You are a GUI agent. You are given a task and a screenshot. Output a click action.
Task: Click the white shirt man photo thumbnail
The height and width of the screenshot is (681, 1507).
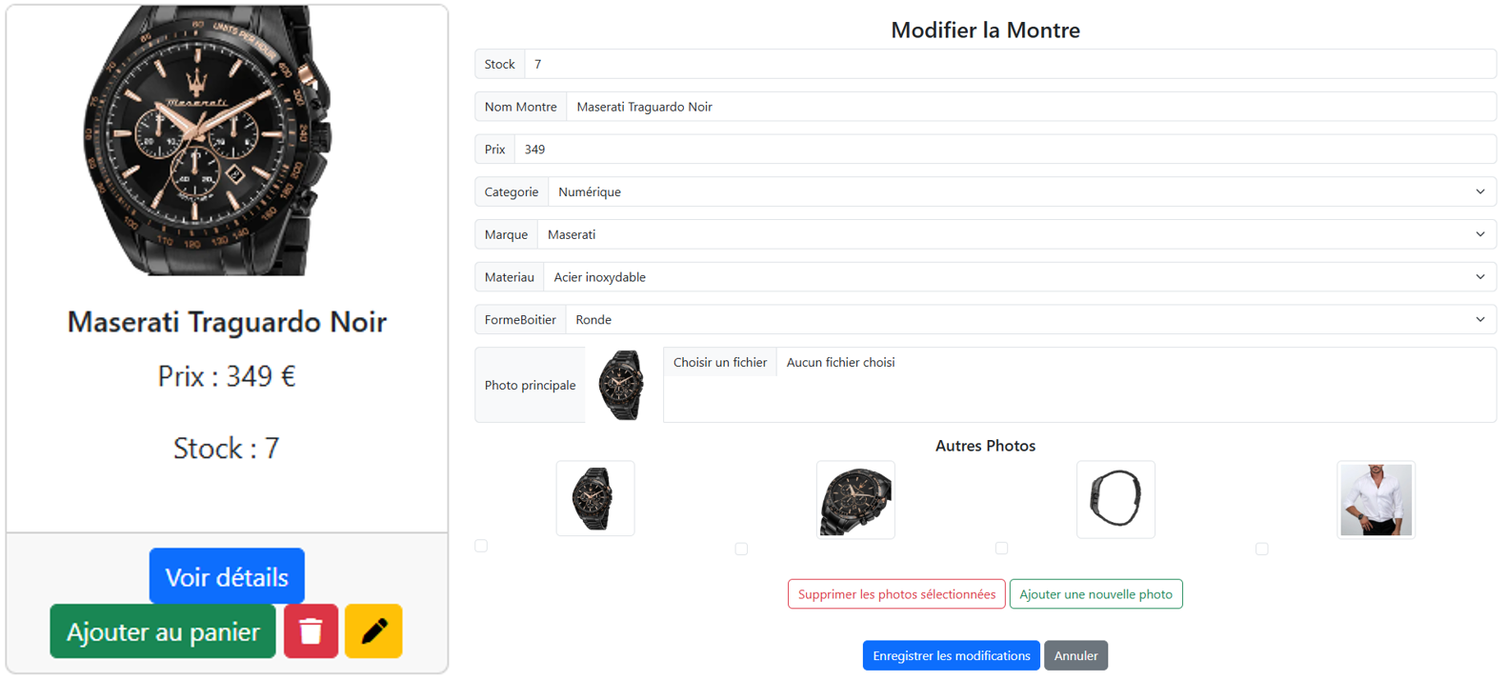[x=1376, y=500]
